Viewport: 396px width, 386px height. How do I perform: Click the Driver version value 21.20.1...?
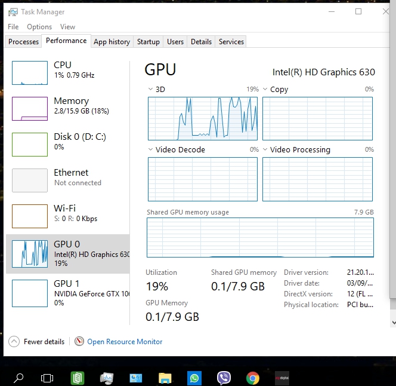point(360,272)
